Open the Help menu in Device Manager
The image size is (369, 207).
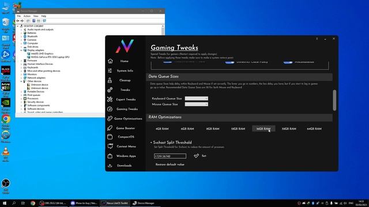pyautogui.click(x=44, y=16)
